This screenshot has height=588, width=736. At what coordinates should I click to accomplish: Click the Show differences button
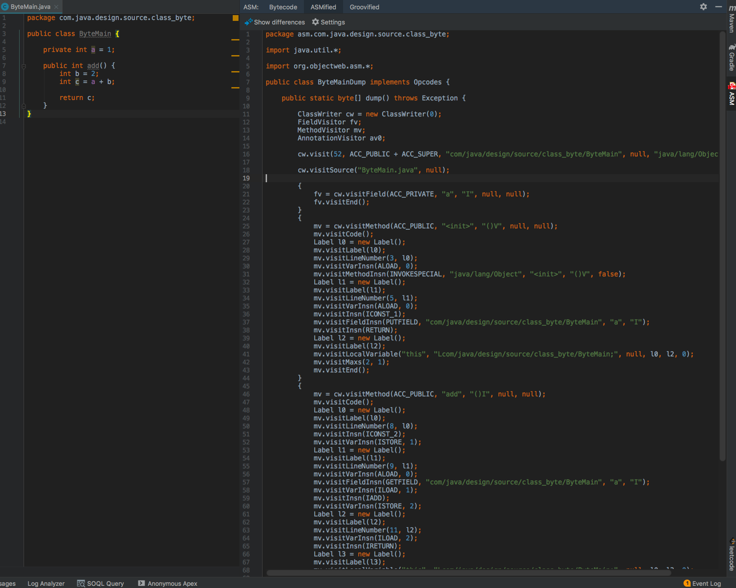(275, 22)
